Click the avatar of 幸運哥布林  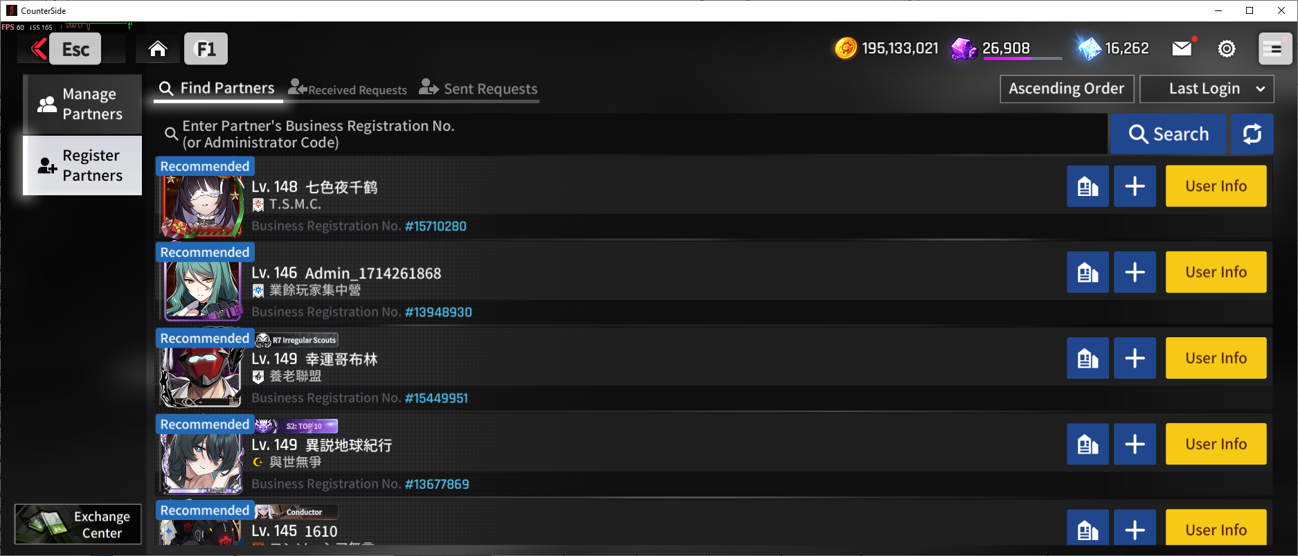[x=203, y=377]
